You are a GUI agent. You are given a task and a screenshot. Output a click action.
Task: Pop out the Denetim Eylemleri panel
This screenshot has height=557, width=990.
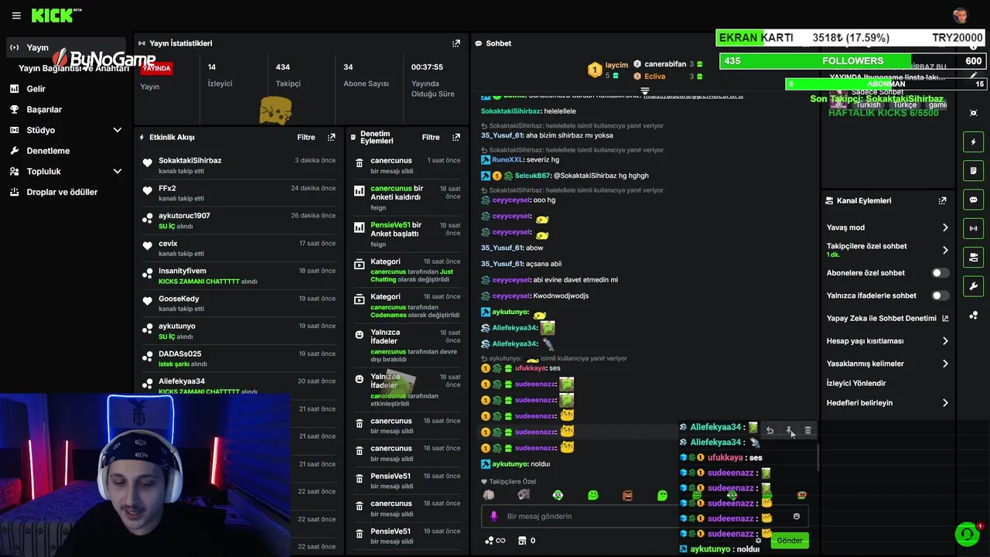tap(456, 137)
